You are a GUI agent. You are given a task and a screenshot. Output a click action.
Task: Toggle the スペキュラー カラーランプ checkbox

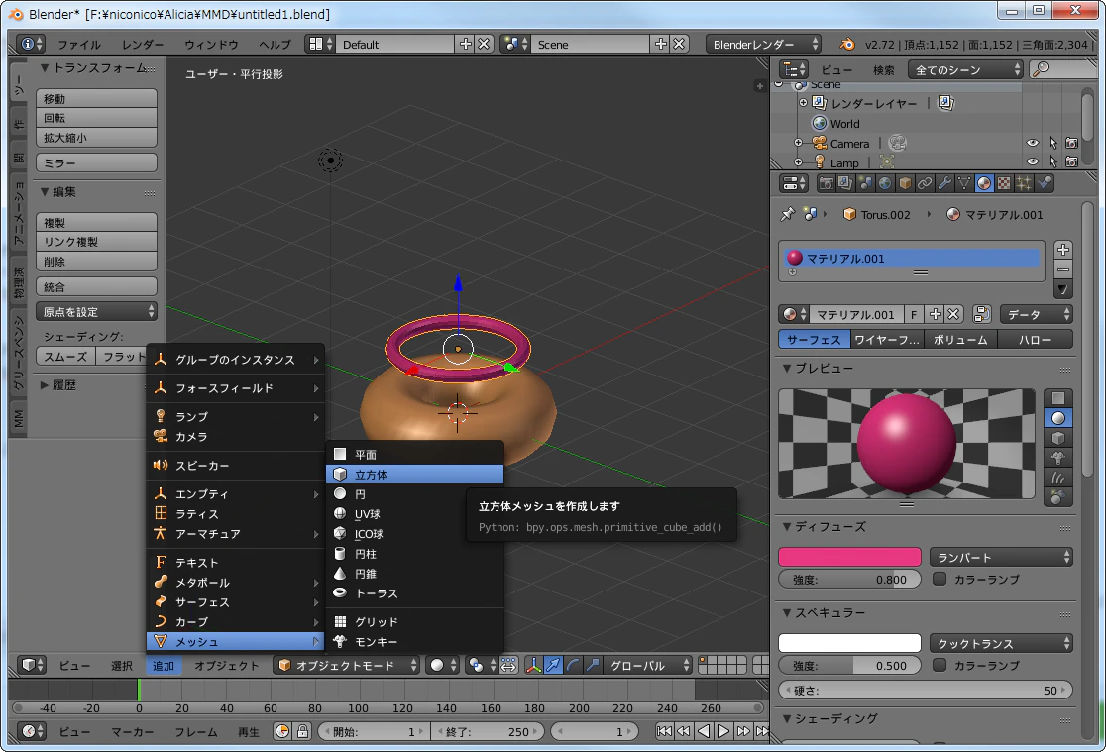click(x=939, y=665)
